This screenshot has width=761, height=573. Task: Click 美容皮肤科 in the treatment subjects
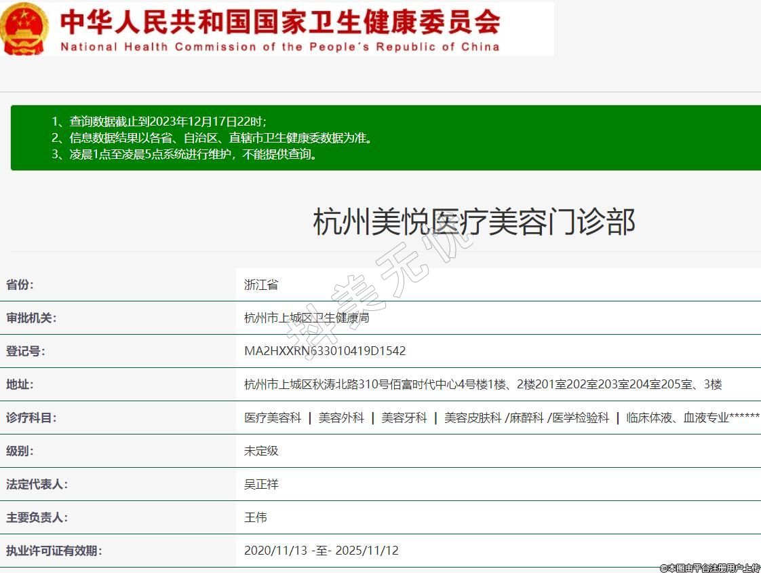(x=473, y=418)
